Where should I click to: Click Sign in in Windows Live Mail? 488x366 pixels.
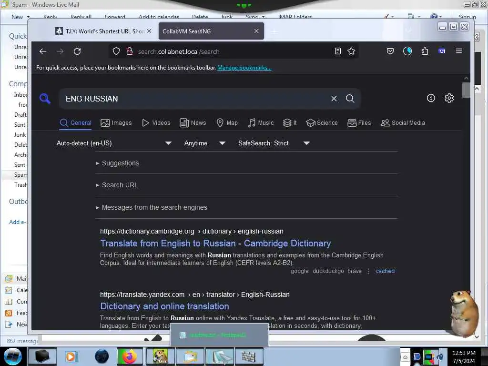[467, 17]
